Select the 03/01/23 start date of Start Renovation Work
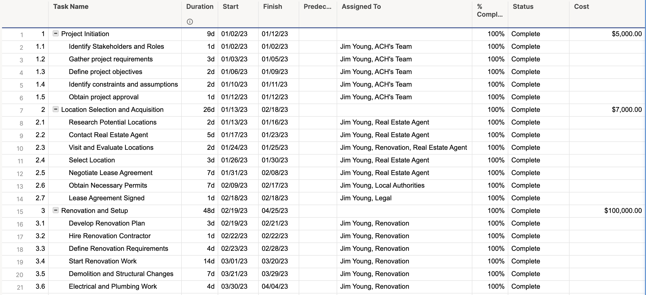646x295 pixels. [234, 261]
